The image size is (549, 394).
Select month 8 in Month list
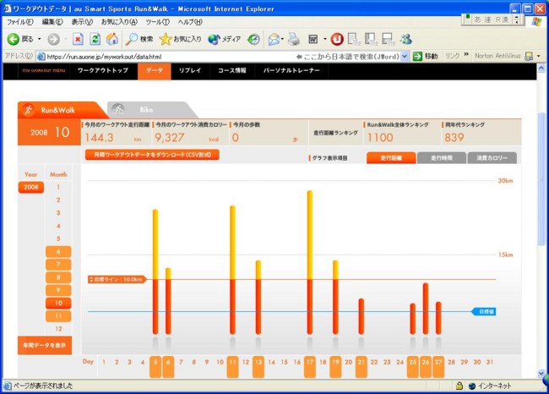(58, 277)
